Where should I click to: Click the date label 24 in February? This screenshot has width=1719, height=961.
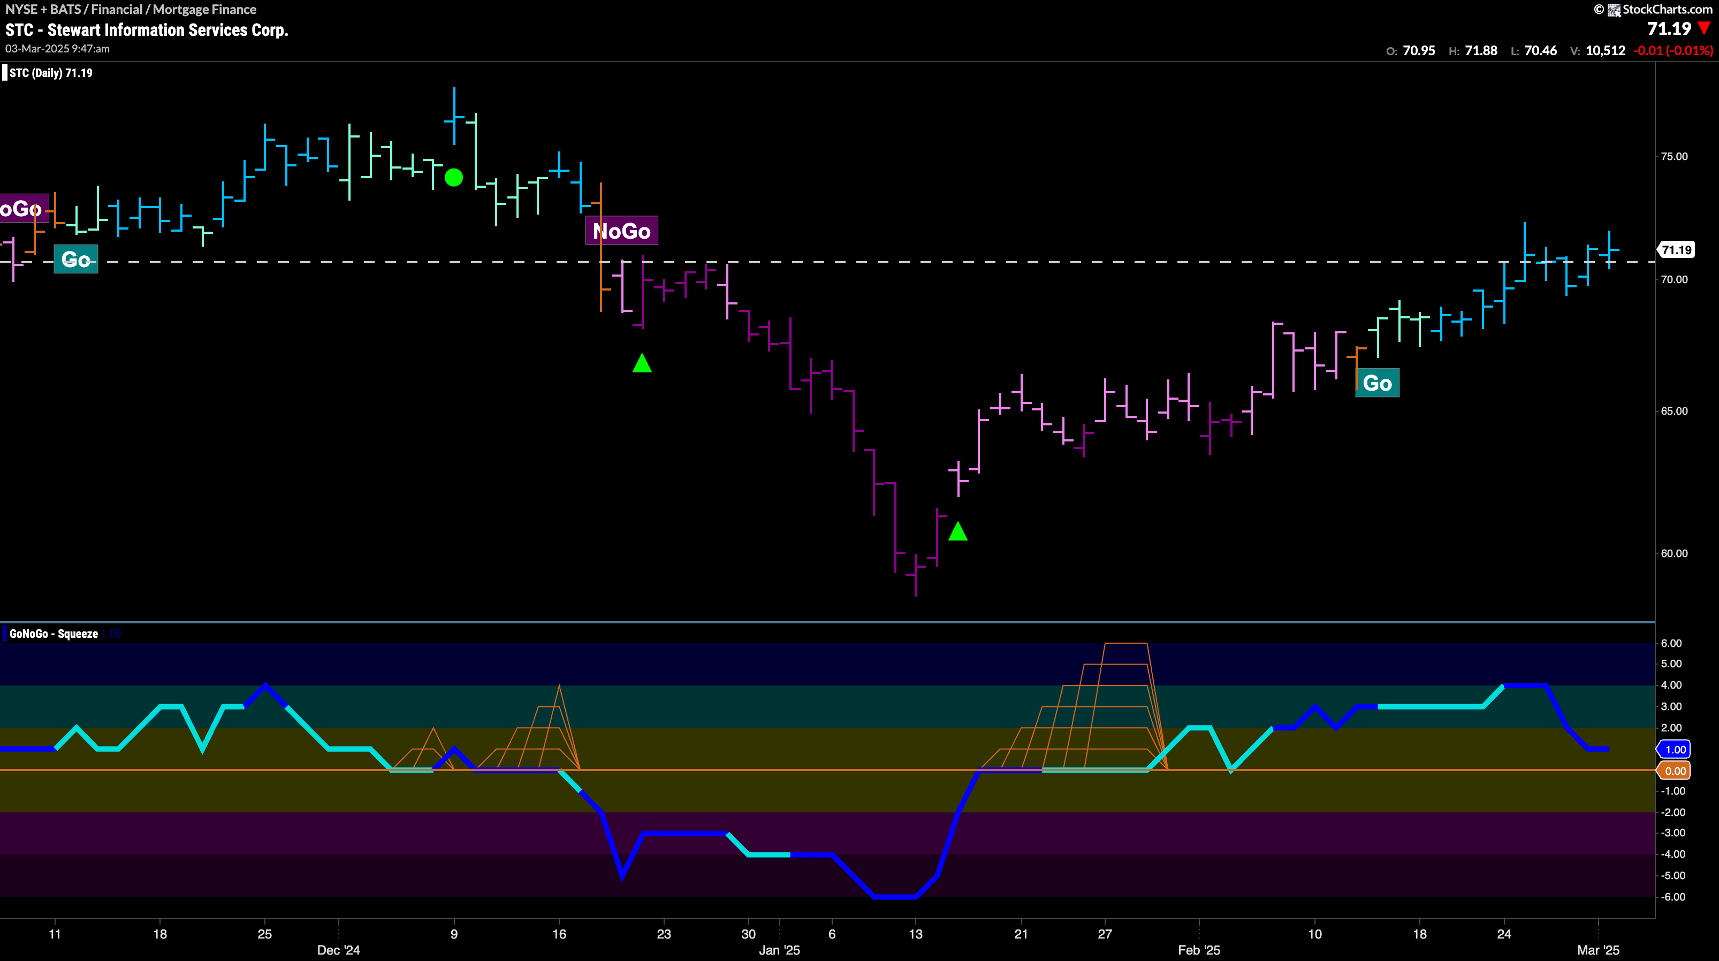pos(1503,934)
